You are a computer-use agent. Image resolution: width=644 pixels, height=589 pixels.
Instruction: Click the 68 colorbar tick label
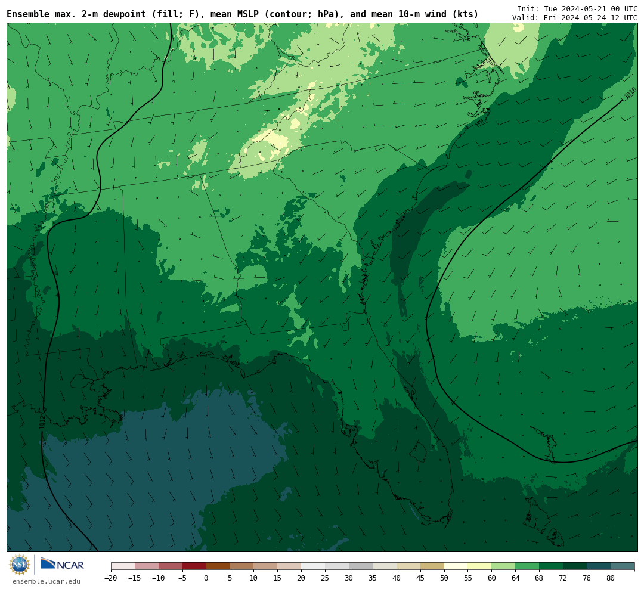pos(540,578)
